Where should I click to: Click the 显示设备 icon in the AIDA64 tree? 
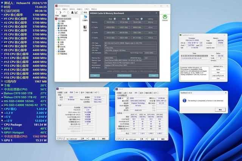tap(59, 31)
